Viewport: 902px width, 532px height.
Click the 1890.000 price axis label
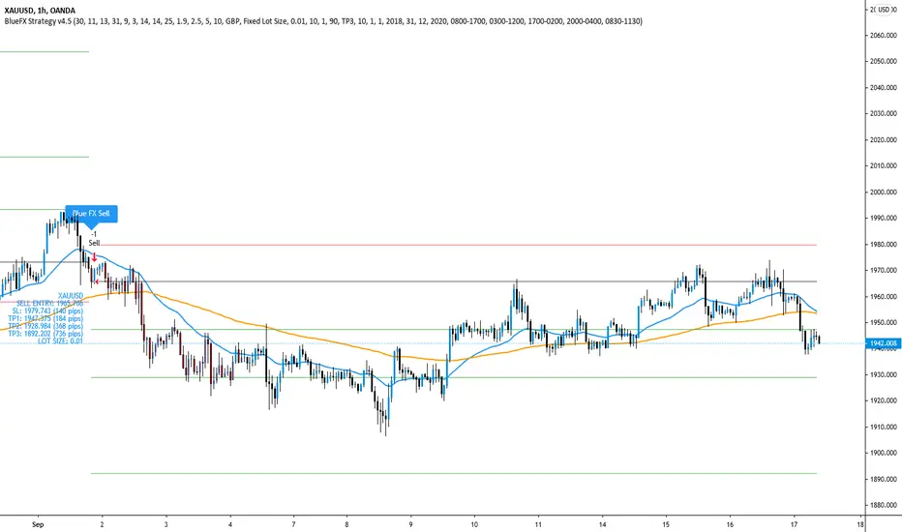pos(884,479)
